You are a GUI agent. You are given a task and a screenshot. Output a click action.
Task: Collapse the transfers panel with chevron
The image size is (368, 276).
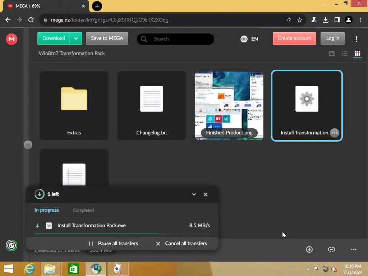(x=194, y=194)
